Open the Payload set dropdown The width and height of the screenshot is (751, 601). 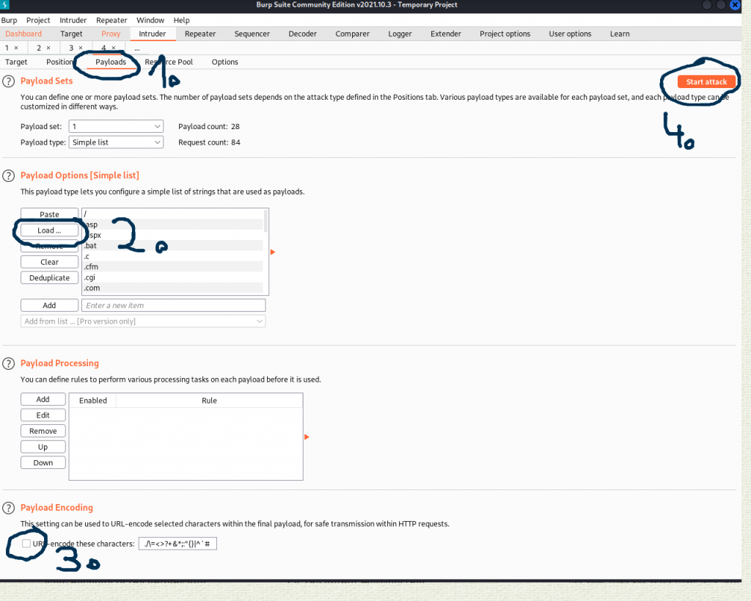pyautogui.click(x=116, y=126)
